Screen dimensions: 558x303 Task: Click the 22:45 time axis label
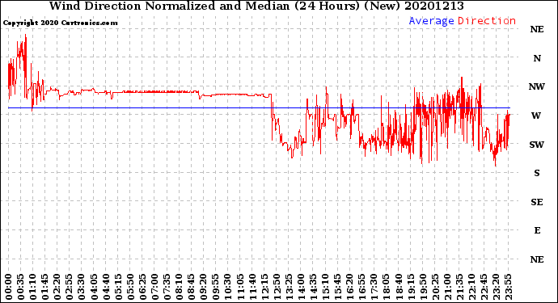[484, 286]
